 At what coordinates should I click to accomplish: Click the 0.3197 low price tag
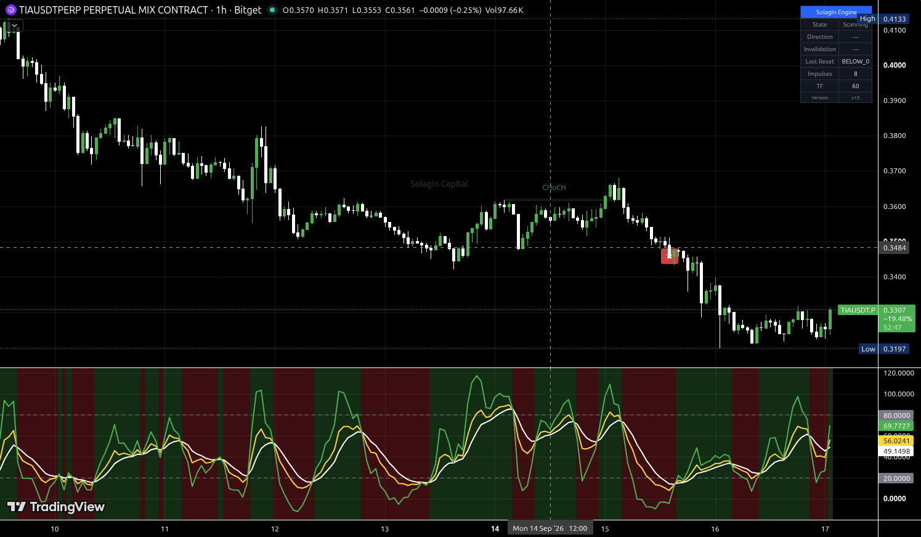[895, 349]
